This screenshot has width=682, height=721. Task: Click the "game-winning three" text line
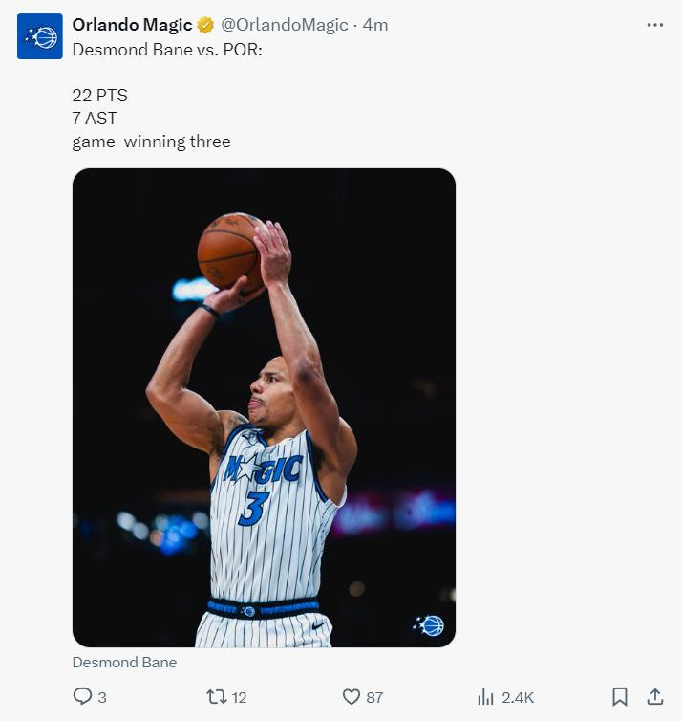(151, 142)
